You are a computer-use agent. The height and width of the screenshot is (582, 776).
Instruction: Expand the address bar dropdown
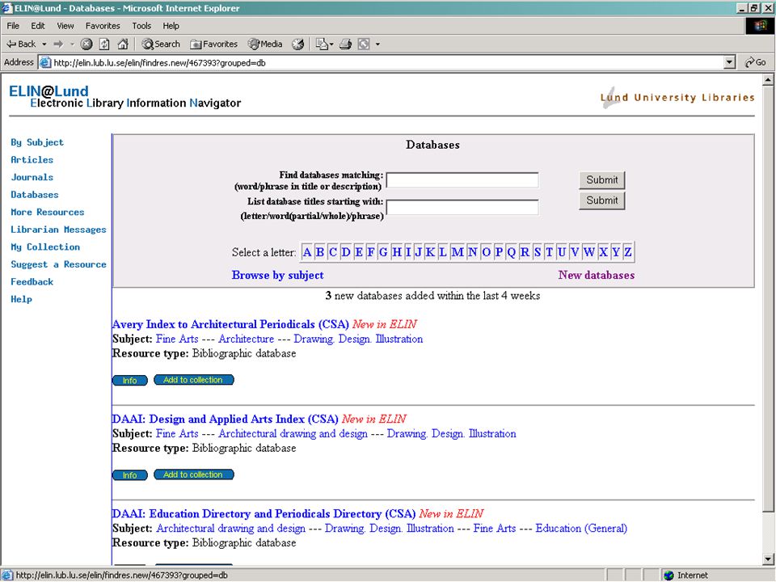(x=729, y=62)
